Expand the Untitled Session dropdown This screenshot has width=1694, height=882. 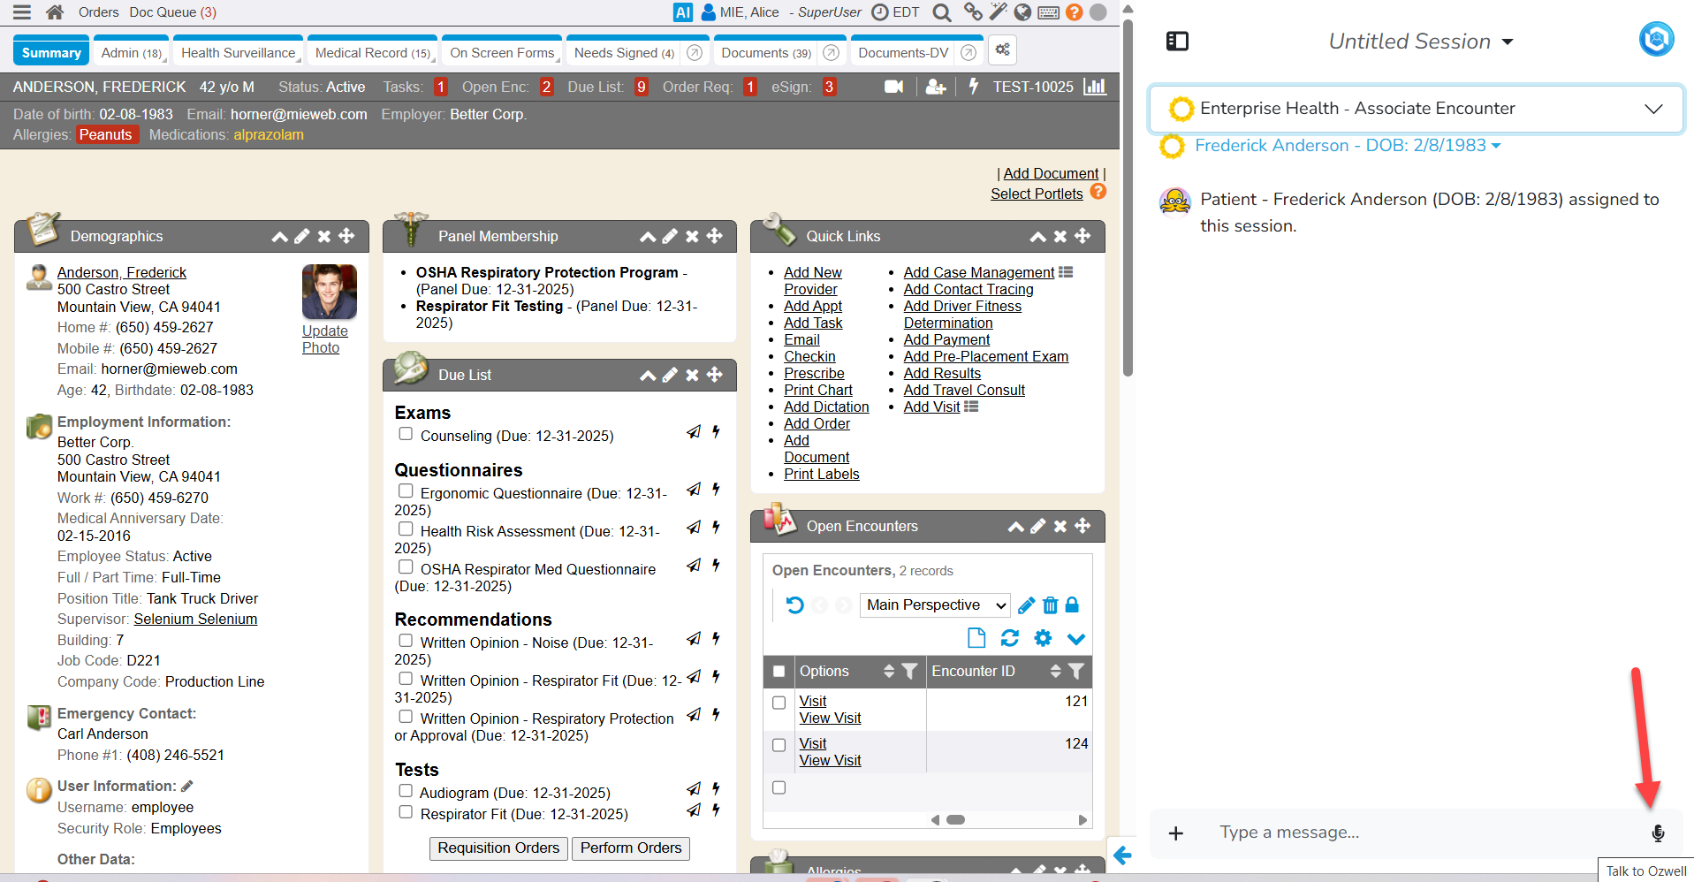pos(1421,42)
